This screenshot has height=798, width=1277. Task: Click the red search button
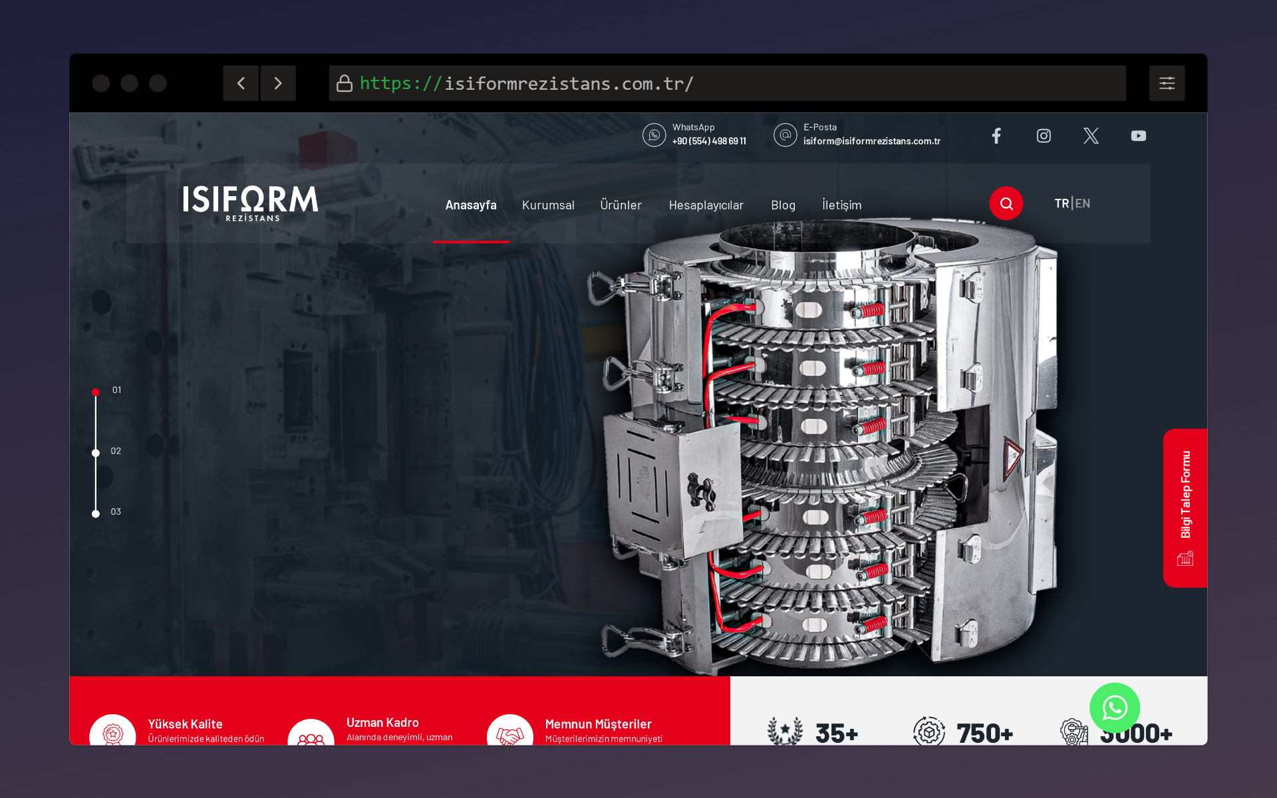pos(1006,203)
